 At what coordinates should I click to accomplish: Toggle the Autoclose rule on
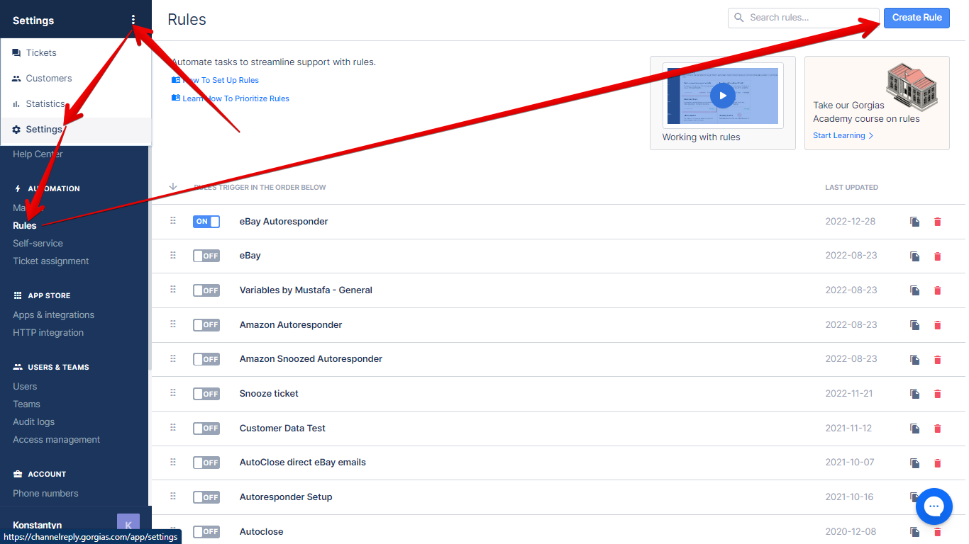(x=206, y=532)
